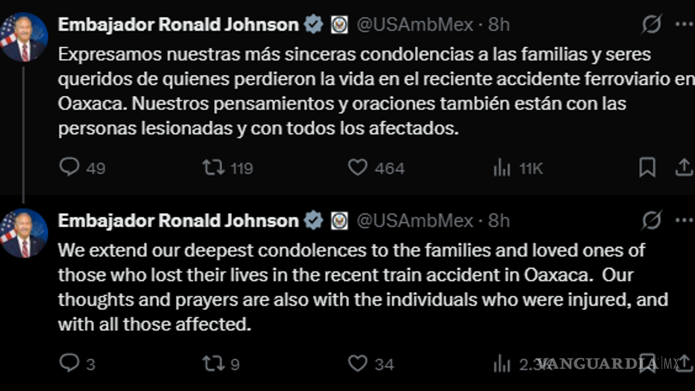Click @USAmbMex handle in first tweet
Screen dimensions: 695x391
415,25
